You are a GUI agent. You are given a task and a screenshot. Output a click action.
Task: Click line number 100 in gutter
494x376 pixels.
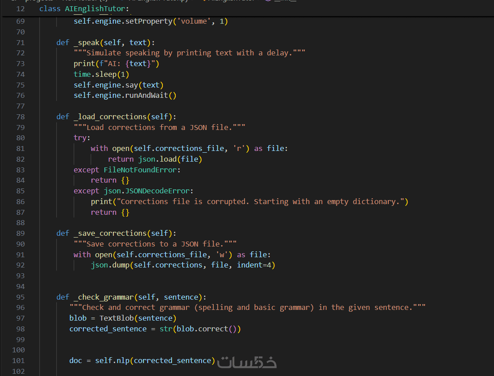pos(18,350)
